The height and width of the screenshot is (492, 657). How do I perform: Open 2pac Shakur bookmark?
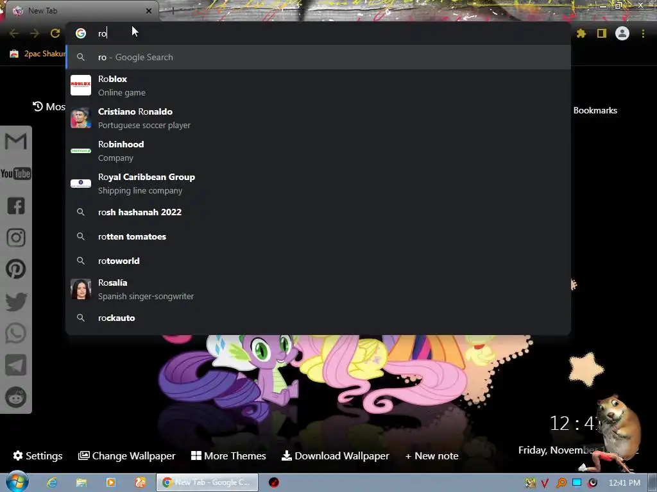(x=38, y=54)
